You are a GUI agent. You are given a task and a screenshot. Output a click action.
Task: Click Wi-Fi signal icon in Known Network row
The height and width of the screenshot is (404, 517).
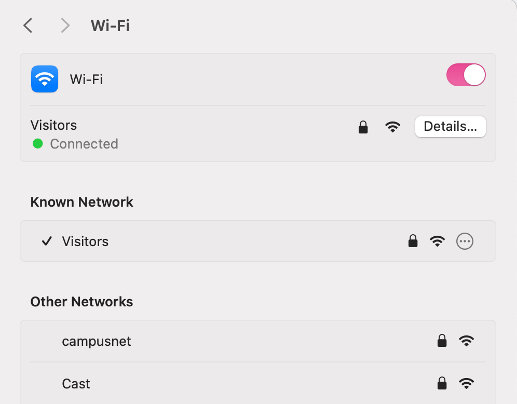tap(437, 241)
